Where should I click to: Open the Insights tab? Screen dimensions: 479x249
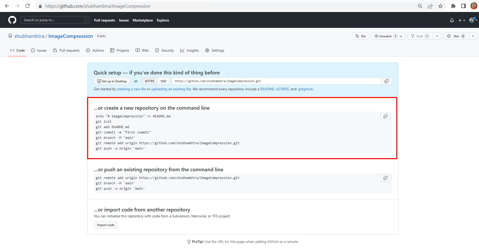[x=190, y=50]
